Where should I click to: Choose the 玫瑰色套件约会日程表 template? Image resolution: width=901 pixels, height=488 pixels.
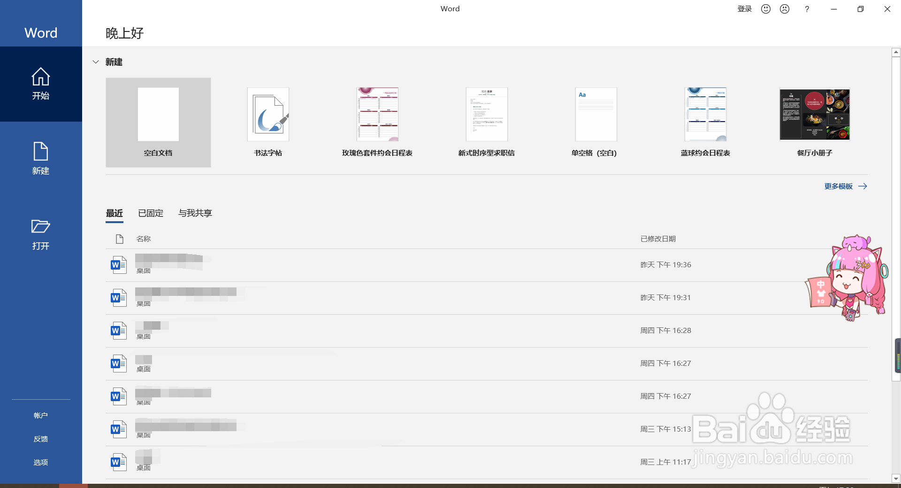pos(377,123)
